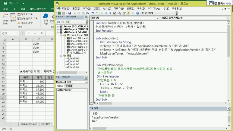Open the 보기(V) menu
The image size is (233, 131).
pyautogui.click(x=87, y=8)
